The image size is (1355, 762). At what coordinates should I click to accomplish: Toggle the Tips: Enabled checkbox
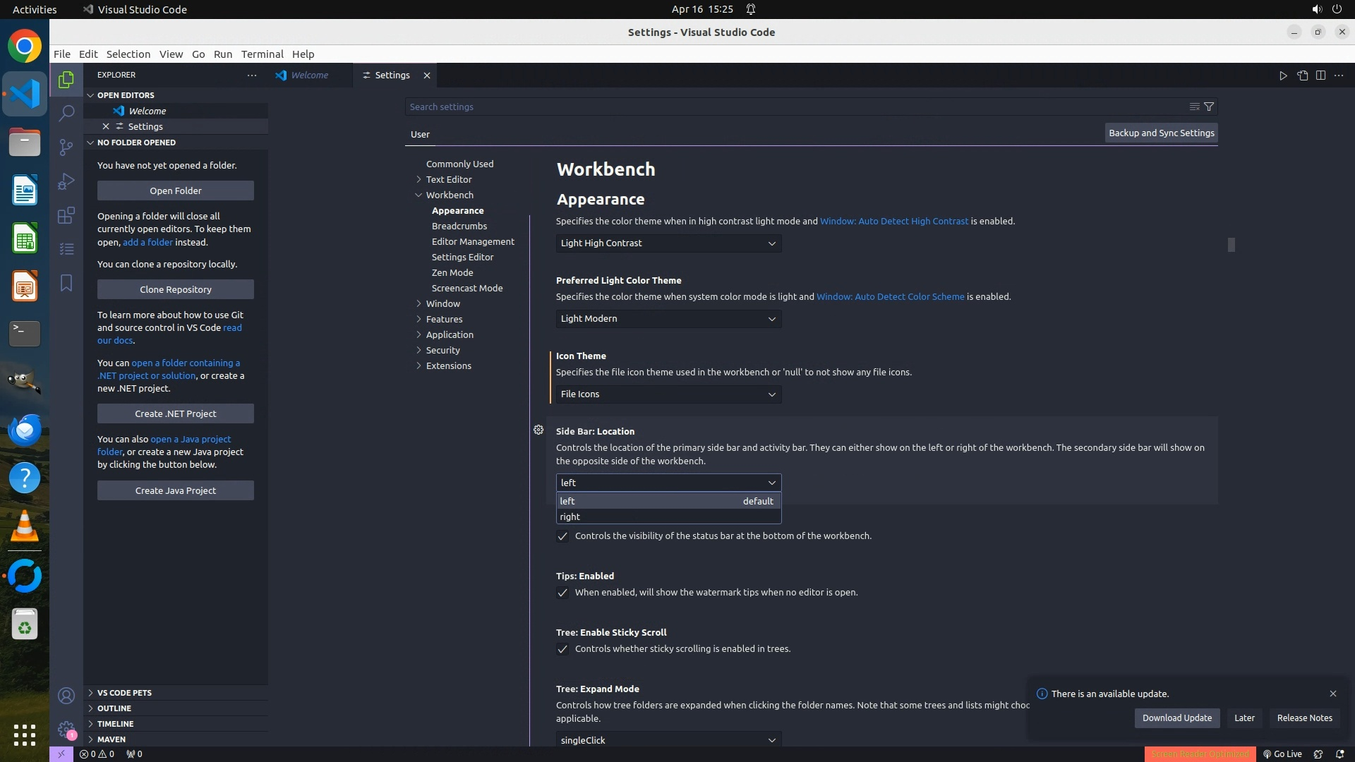click(562, 593)
